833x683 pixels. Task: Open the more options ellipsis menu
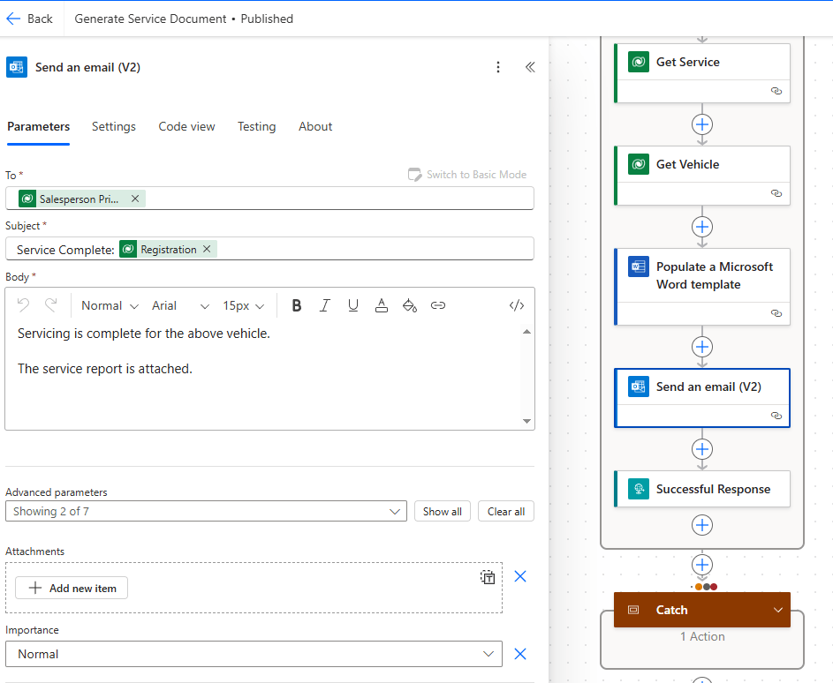498,67
